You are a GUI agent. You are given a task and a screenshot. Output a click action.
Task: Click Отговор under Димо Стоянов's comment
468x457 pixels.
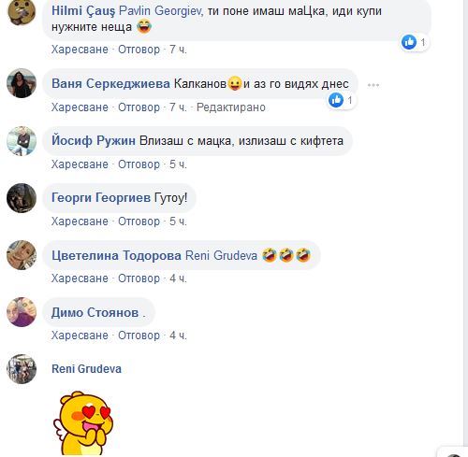point(139,336)
